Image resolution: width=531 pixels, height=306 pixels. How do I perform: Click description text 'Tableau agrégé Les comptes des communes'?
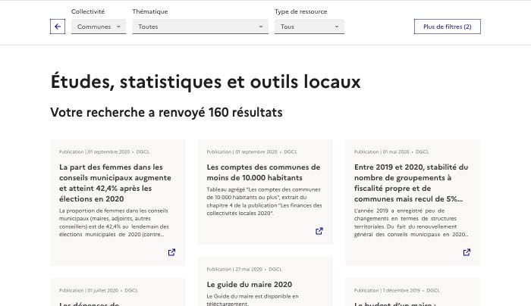[x=264, y=201]
